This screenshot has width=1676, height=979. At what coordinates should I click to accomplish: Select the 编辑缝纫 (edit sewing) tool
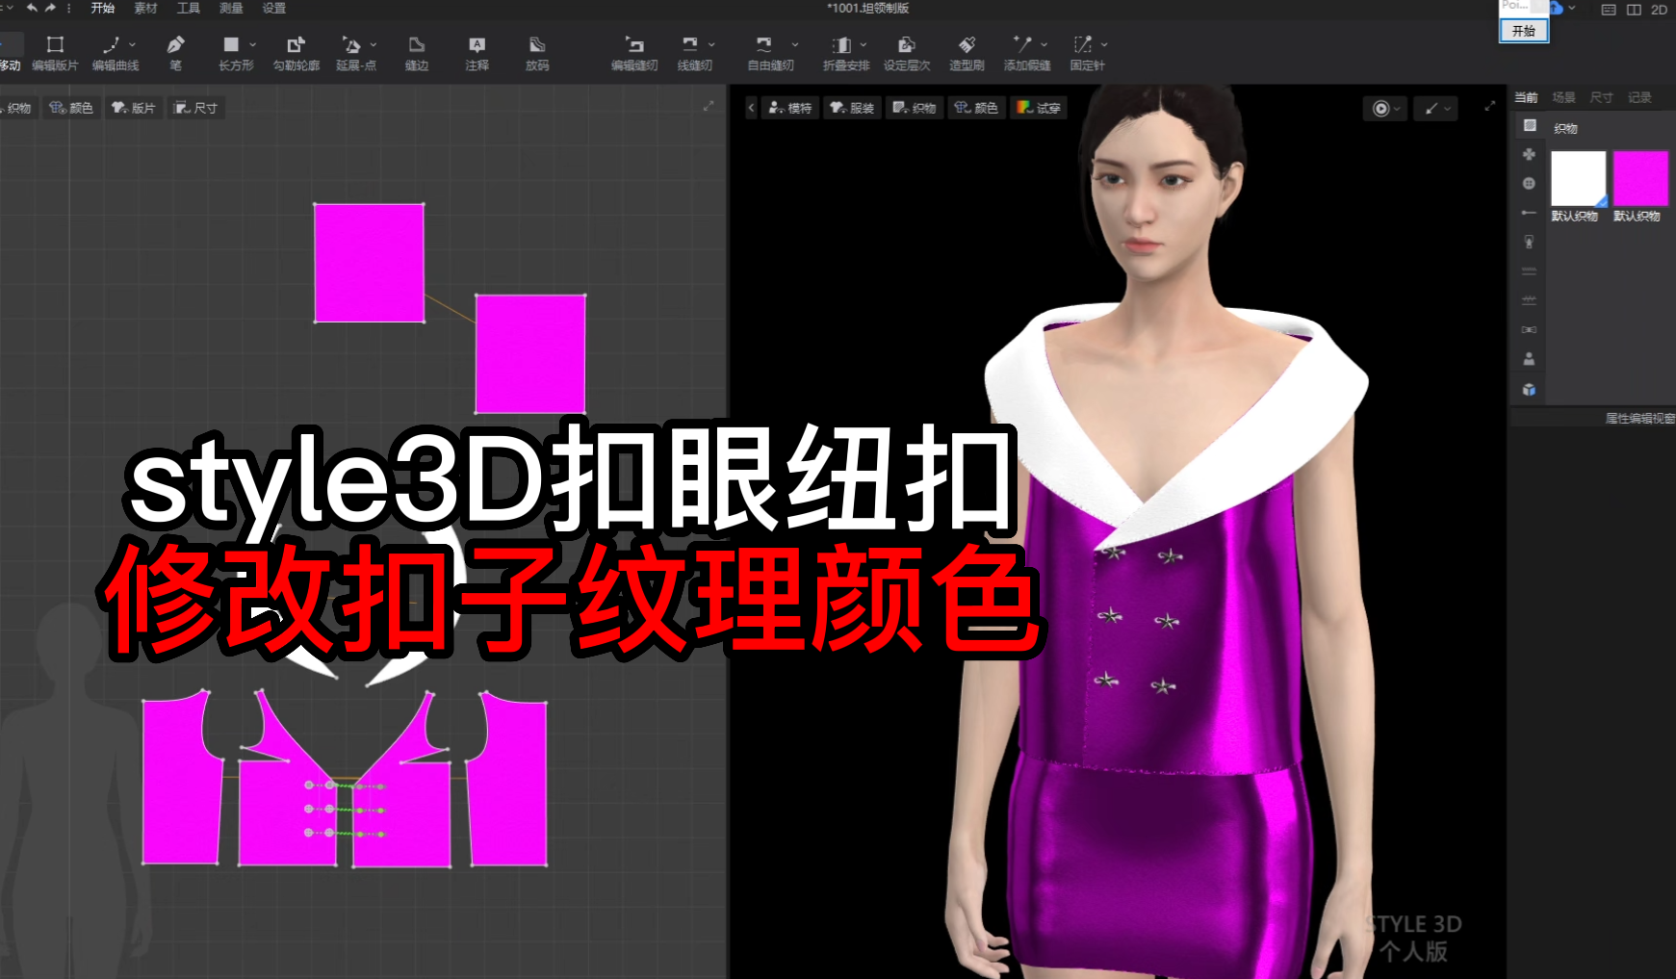click(634, 53)
